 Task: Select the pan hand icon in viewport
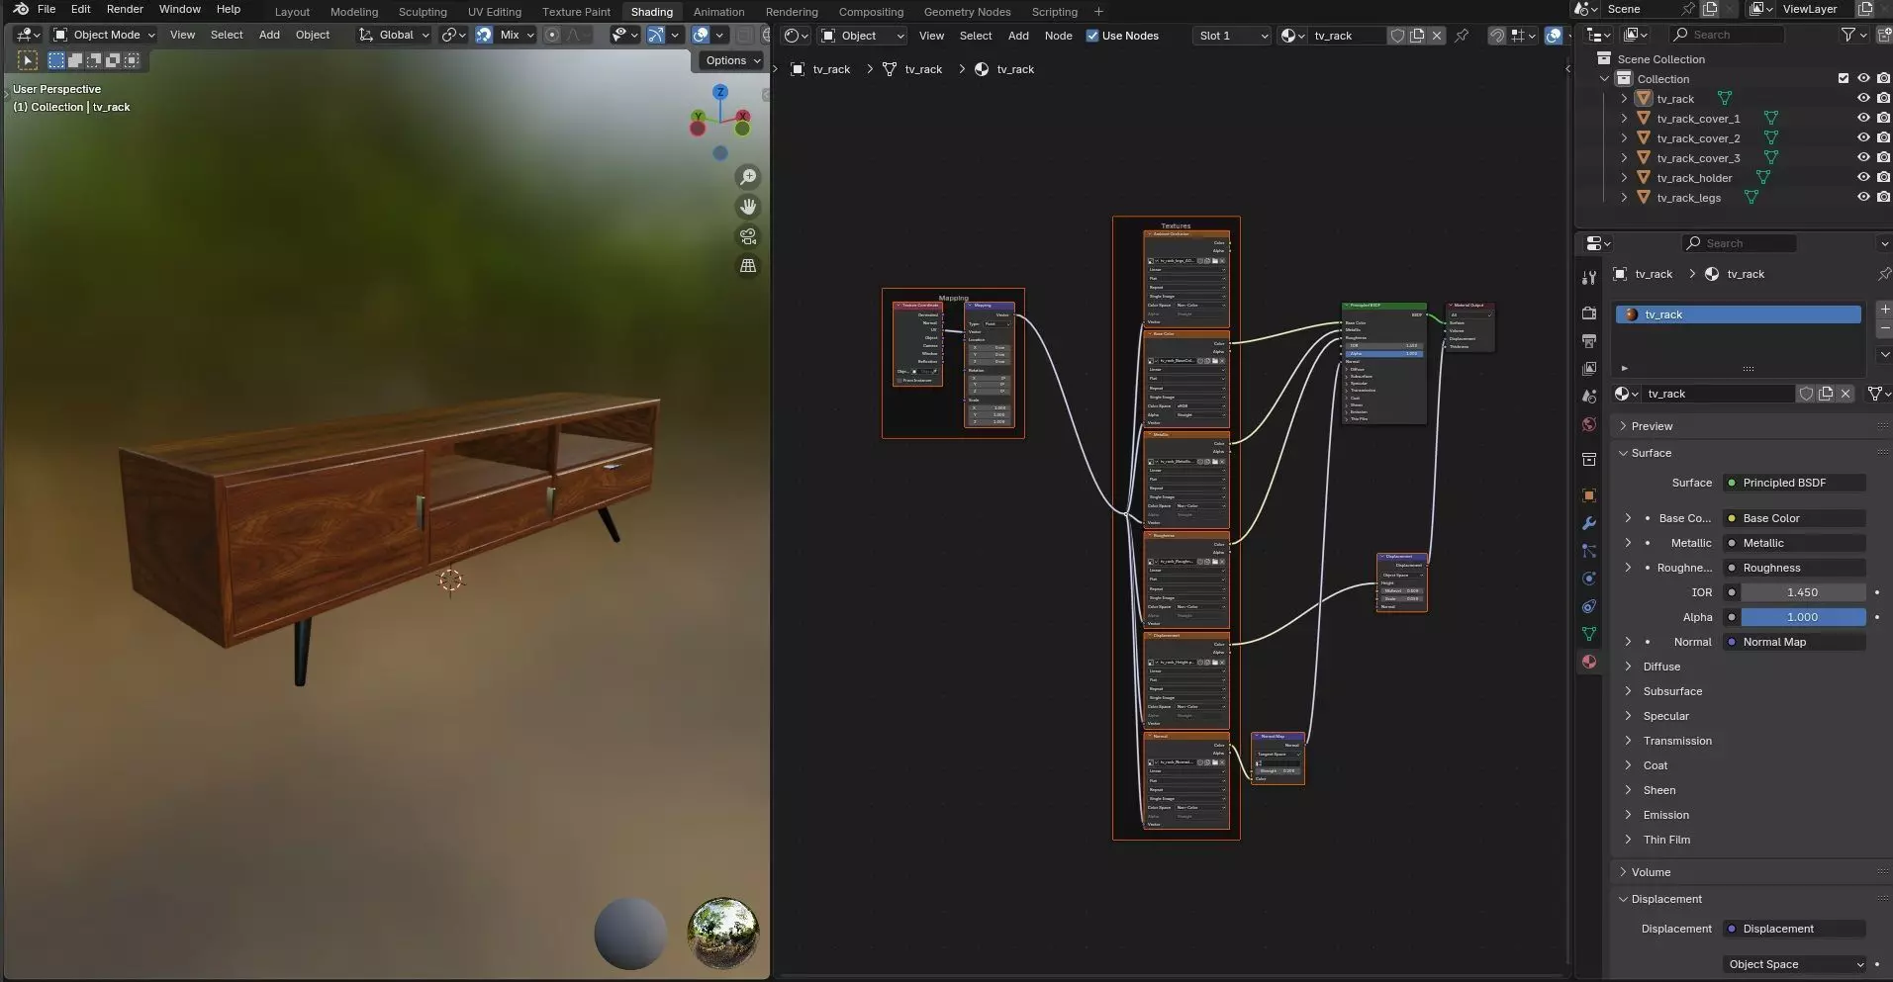pos(748,207)
